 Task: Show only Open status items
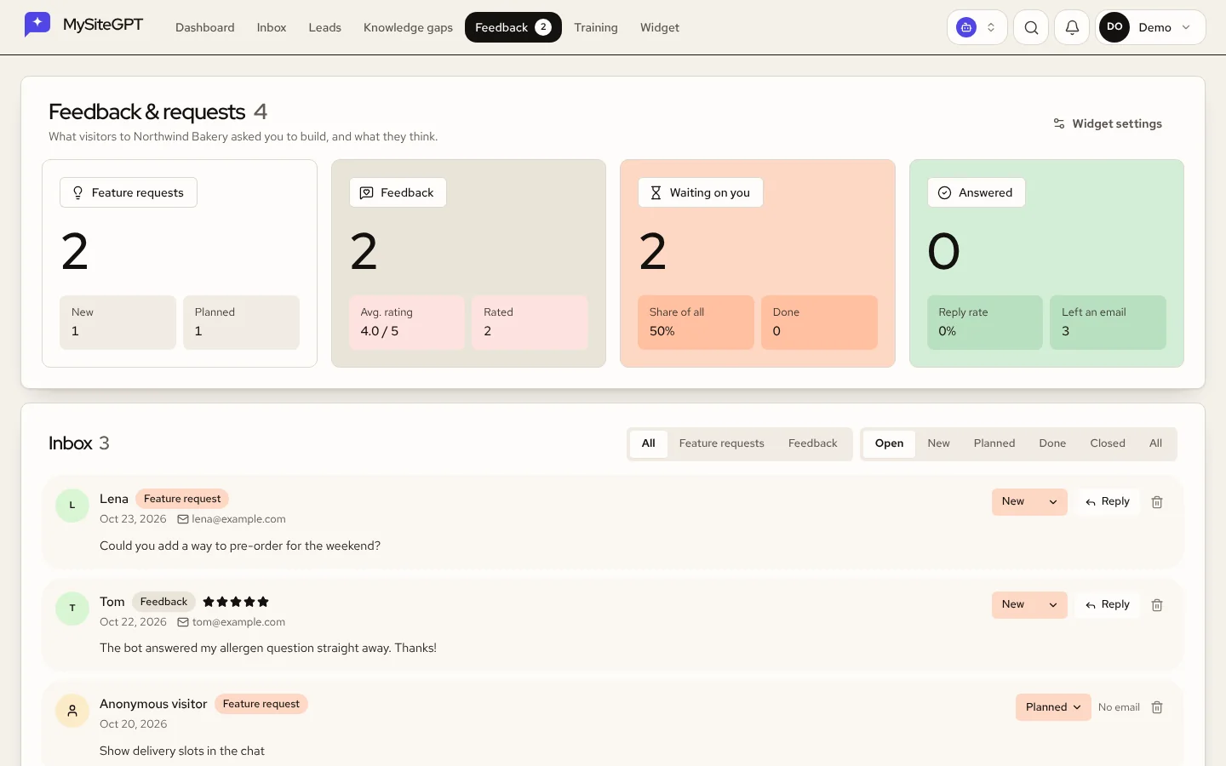pyautogui.click(x=890, y=443)
